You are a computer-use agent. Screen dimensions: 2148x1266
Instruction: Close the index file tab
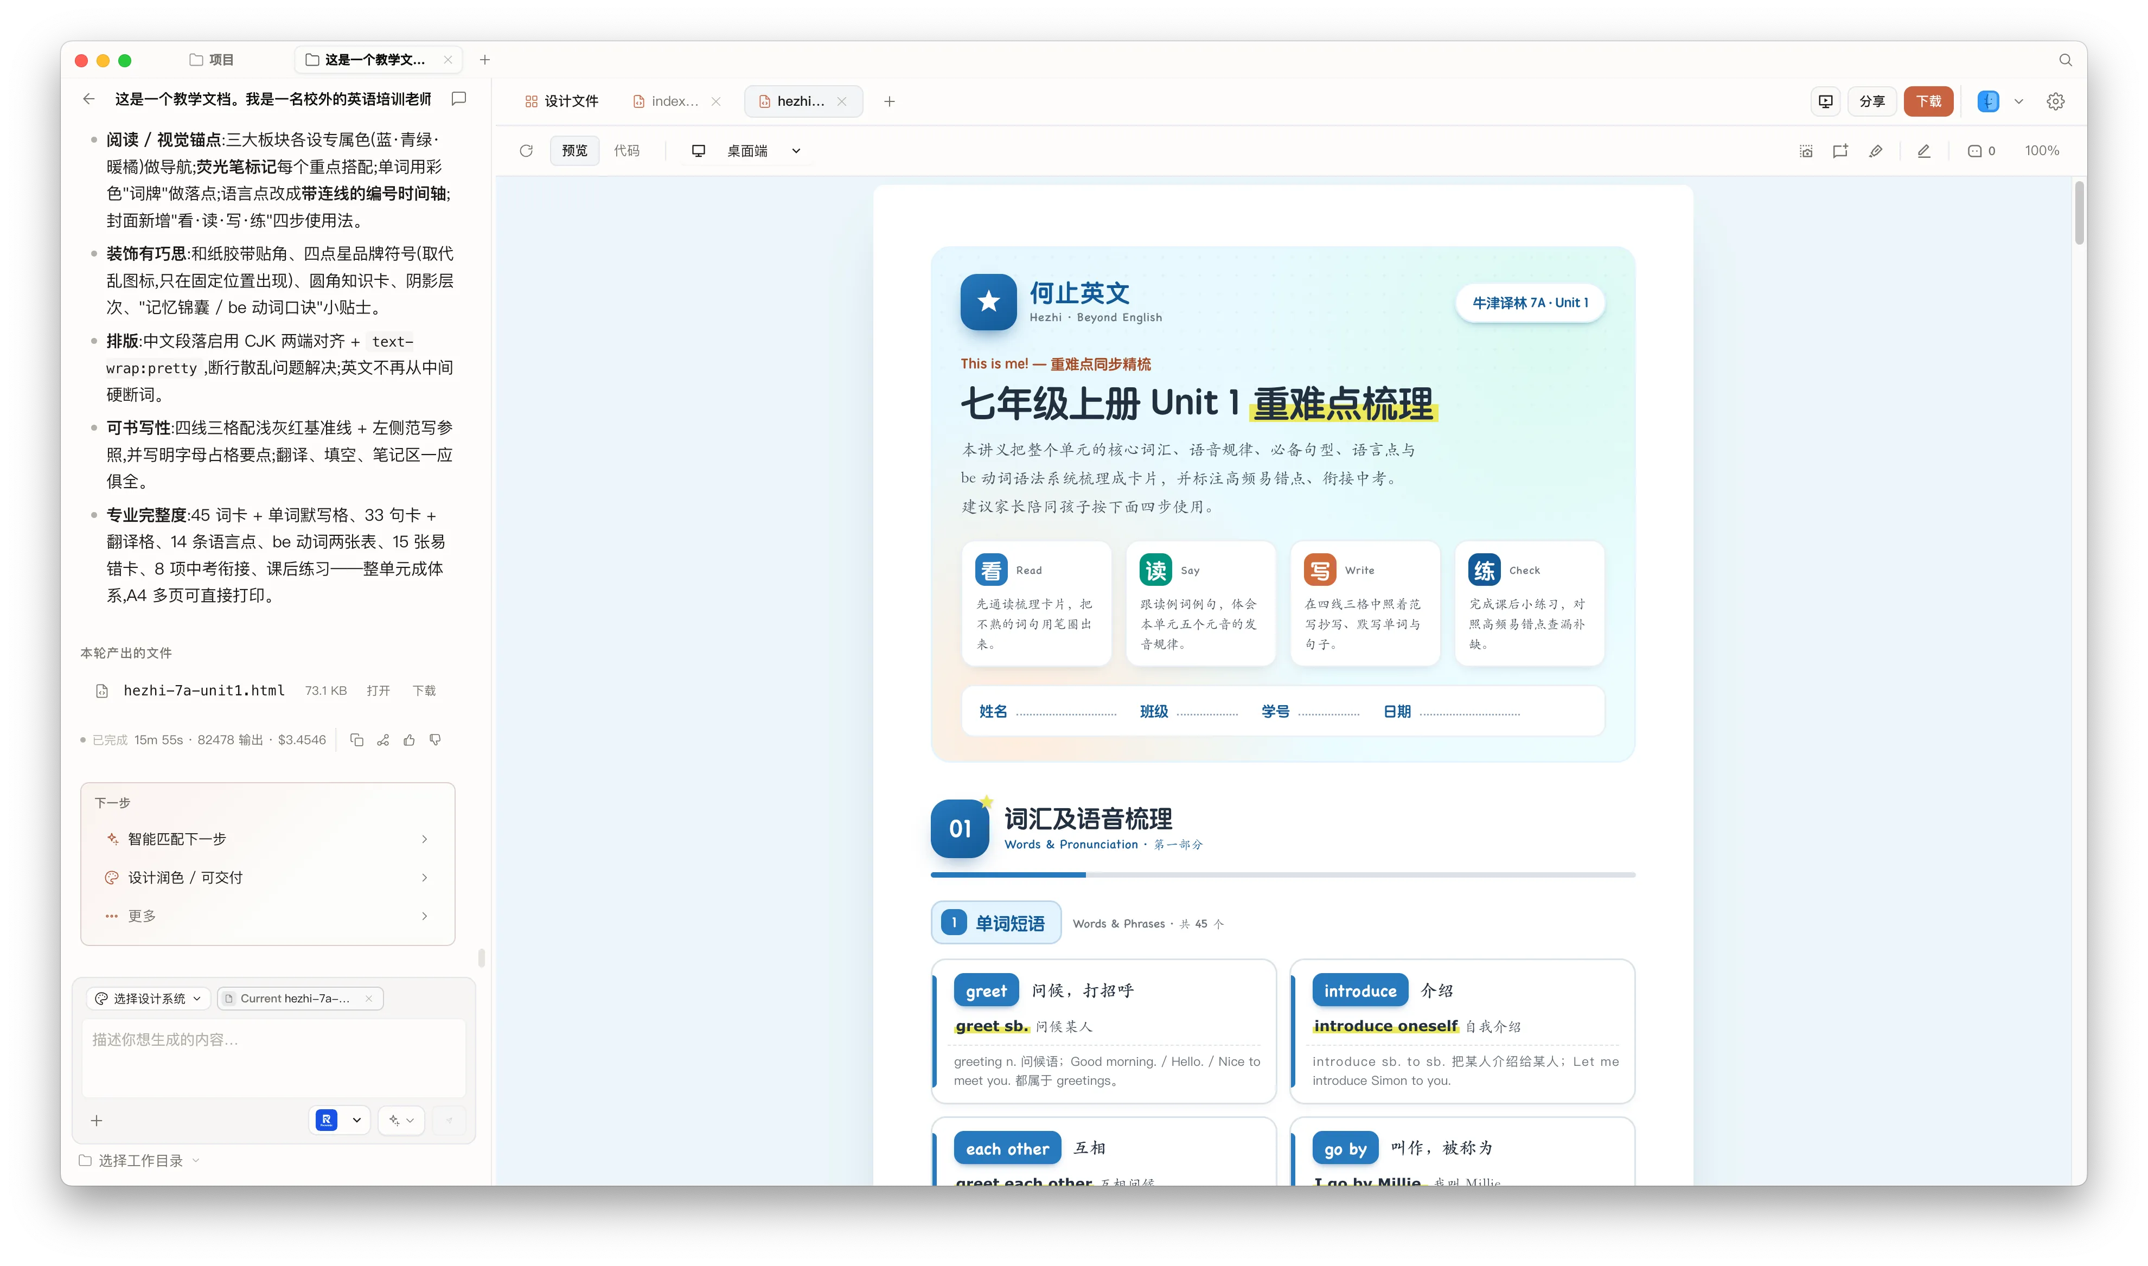[x=715, y=101]
